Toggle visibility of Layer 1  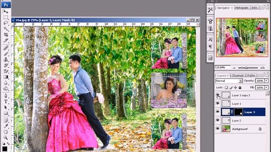coord(218,103)
